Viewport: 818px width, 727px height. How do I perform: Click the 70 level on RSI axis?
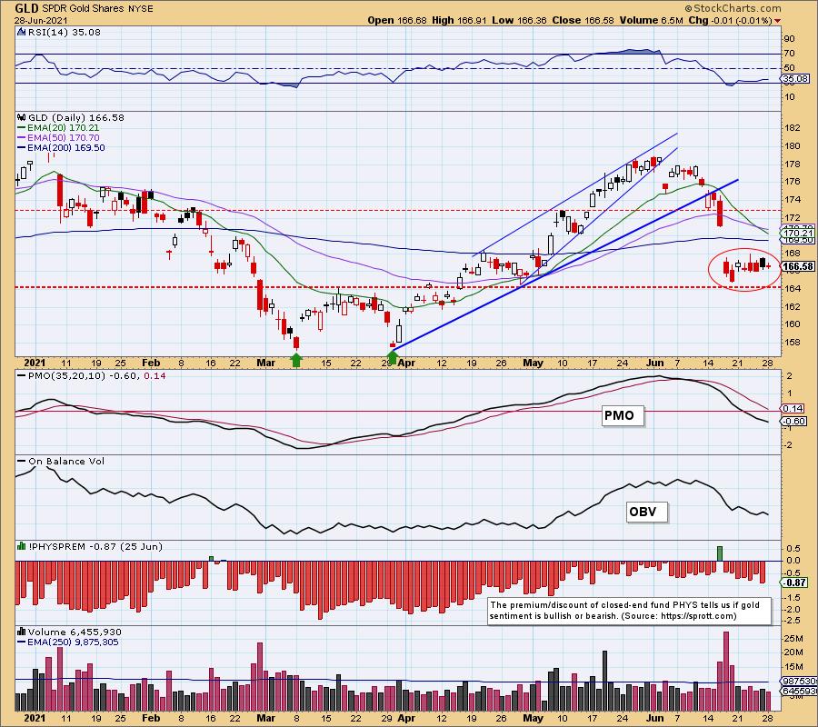click(789, 54)
